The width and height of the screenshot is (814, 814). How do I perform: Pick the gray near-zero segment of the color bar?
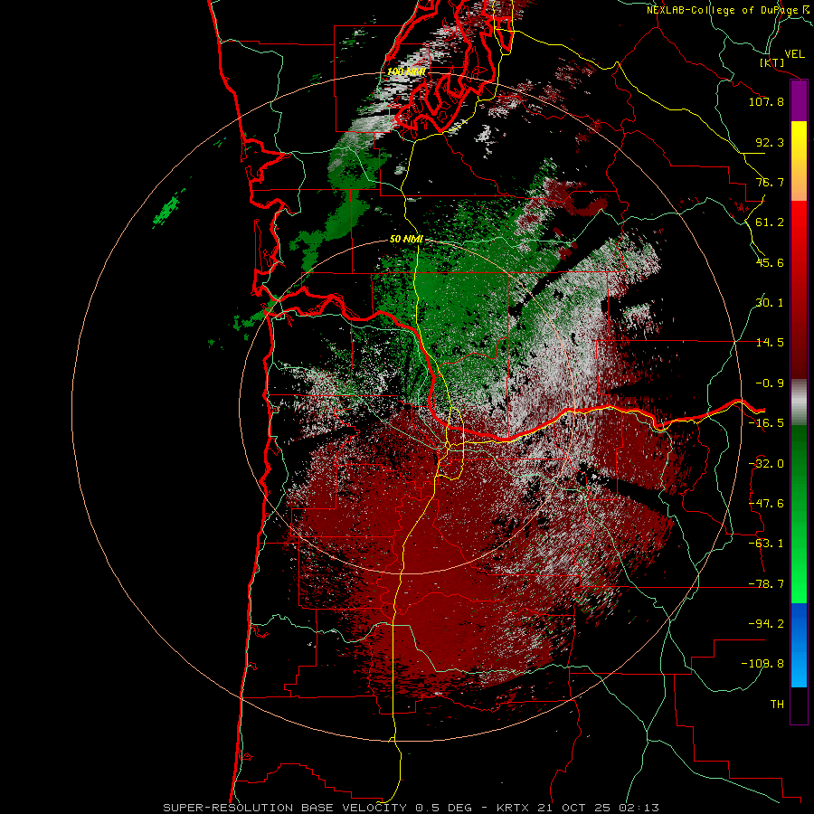click(x=799, y=402)
